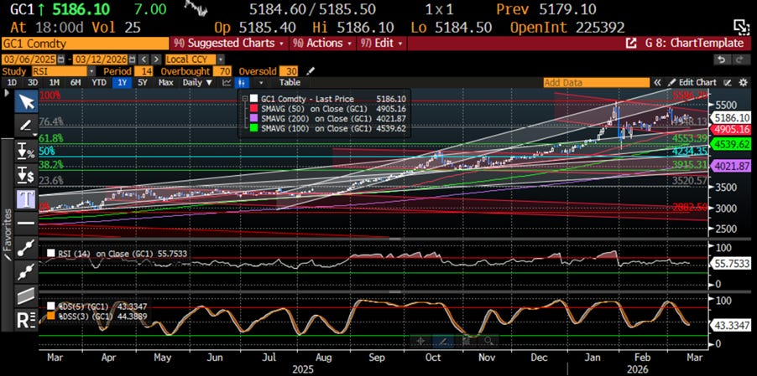Image resolution: width=757 pixels, height=376 pixels.
Task: Switch to Table view
Action: (290, 83)
